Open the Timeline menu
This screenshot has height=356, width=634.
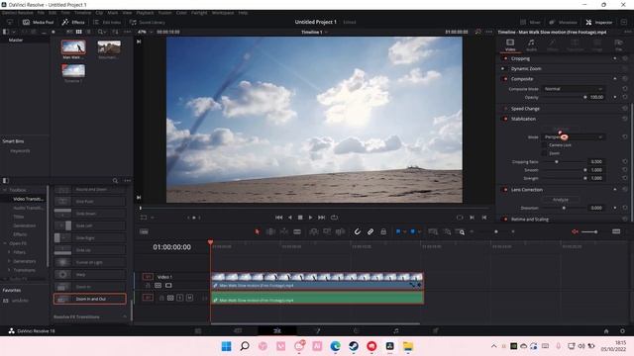coord(82,13)
